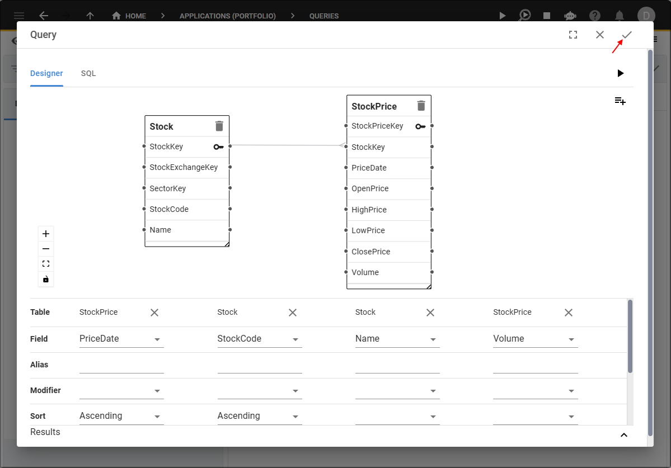Open notifications bell icon
The image size is (671, 468).
coord(619,16)
